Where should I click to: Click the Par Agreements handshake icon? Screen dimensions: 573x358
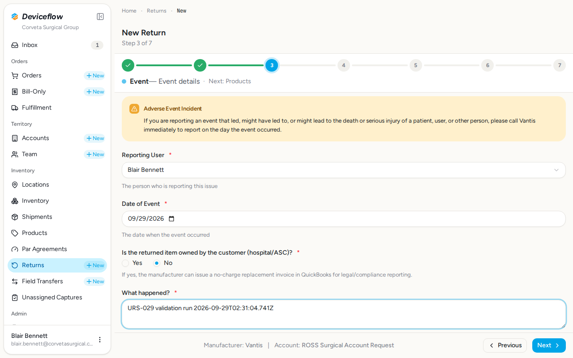pyautogui.click(x=15, y=249)
